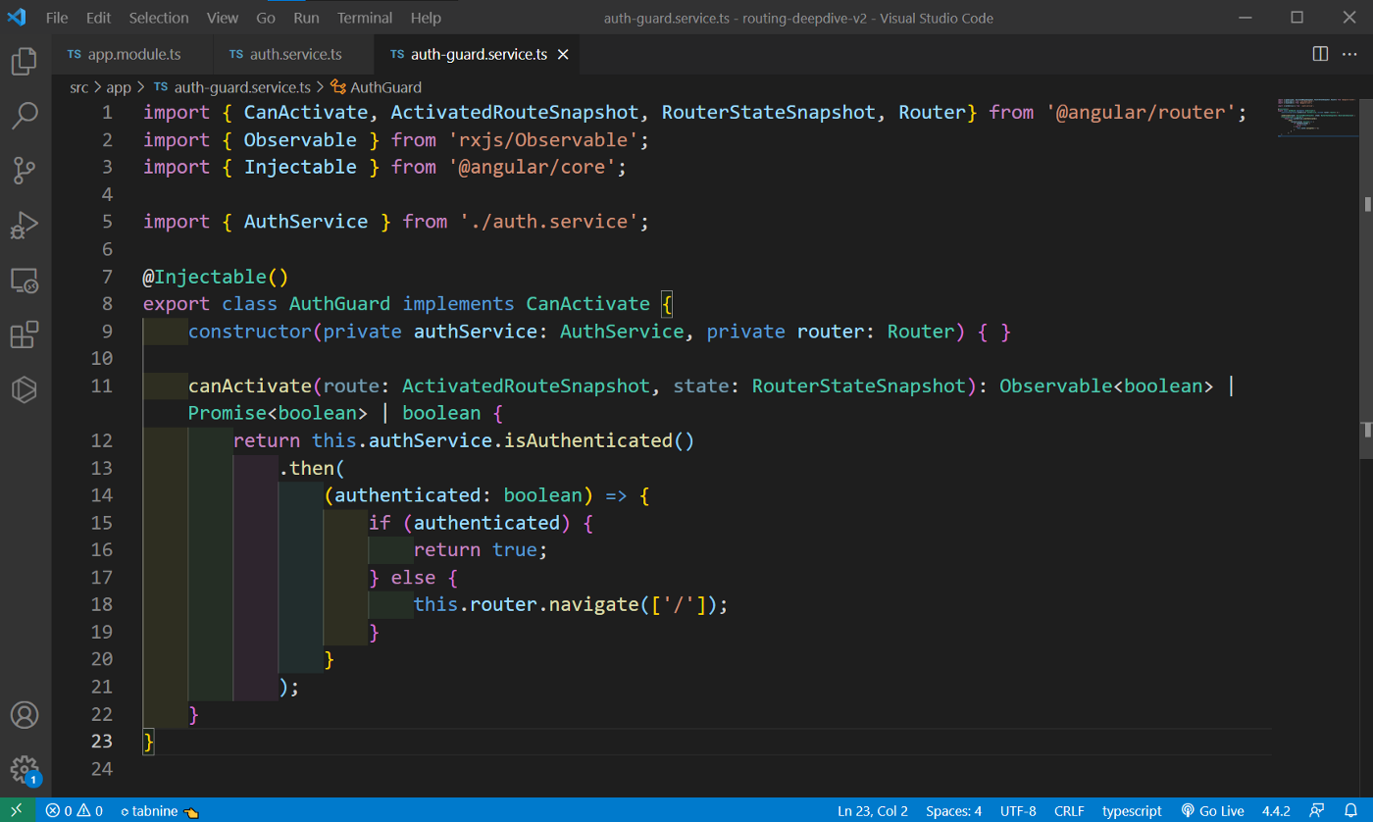The height and width of the screenshot is (822, 1373).
Task: Click the constructor keyword on line 9
Action: pyautogui.click(x=249, y=332)
